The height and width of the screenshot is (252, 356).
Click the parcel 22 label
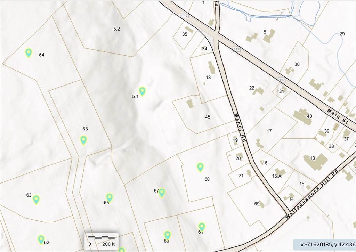coord(252,88)
